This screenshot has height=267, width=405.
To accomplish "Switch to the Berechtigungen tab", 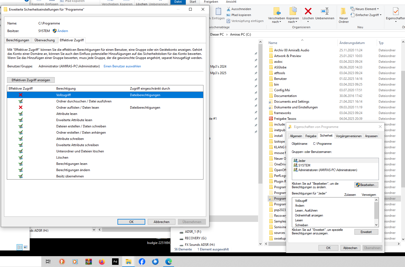I will point(18,40).
